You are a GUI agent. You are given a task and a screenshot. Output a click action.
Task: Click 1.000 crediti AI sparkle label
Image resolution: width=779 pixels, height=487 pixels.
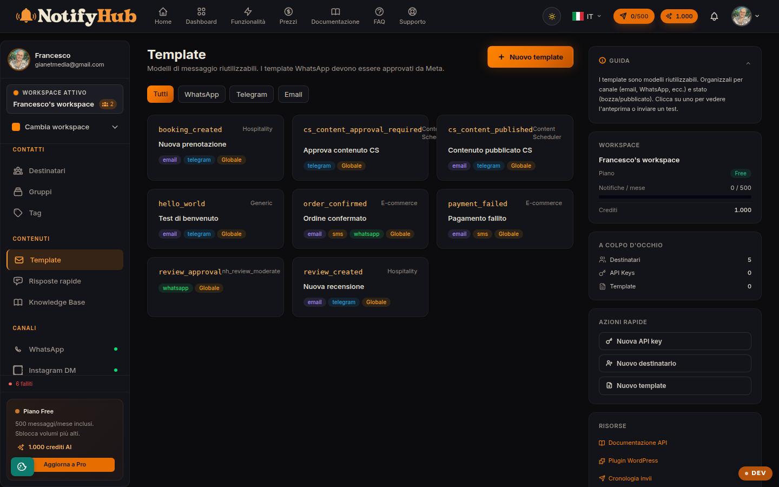pos(44,447)
